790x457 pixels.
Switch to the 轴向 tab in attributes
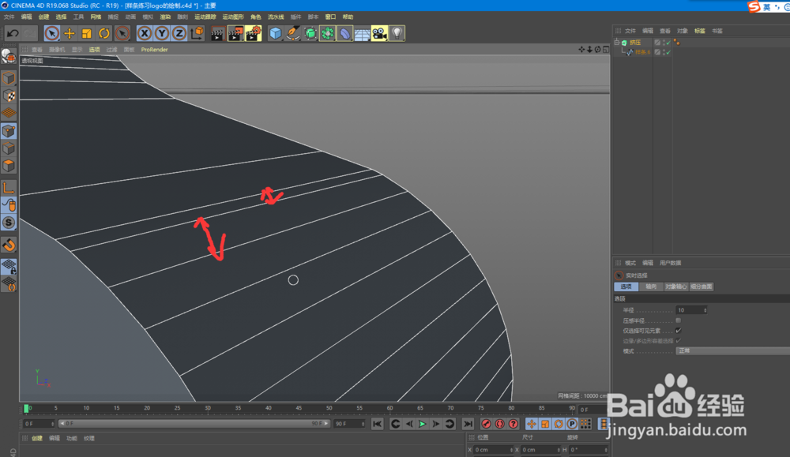(653, 287)
